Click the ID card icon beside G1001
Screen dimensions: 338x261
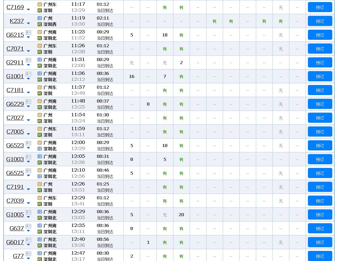click(28, 74)
